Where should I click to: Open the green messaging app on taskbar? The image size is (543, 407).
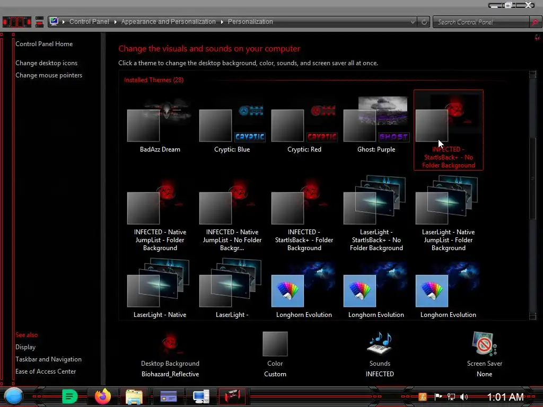tap(69, 396)
